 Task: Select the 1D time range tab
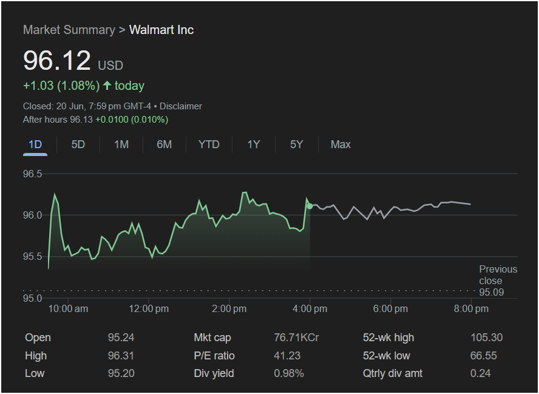(35, 144)
